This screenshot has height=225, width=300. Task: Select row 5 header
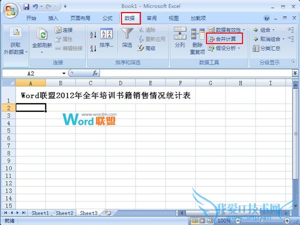[9, 131]
